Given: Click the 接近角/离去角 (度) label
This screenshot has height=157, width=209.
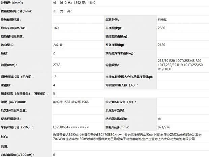Looking at the screenshot, I should click(121, 102).
